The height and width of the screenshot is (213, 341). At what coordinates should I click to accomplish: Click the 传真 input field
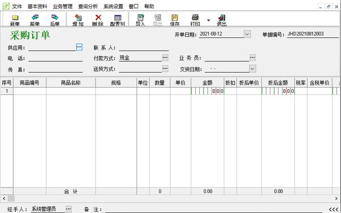(x=55, y=69)
